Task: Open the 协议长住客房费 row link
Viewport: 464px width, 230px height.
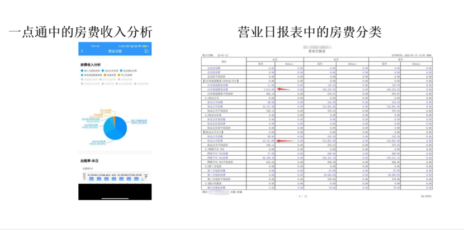Action: (217, 123)
